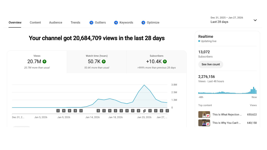Open the Outliers tab icon
Screen dimensions: 267x150
(x=91, y=23)
